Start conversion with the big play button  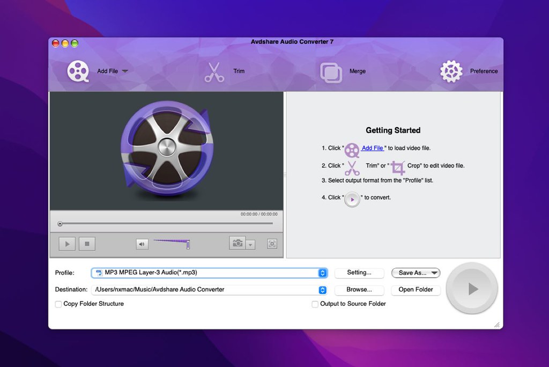click(471, 288)
